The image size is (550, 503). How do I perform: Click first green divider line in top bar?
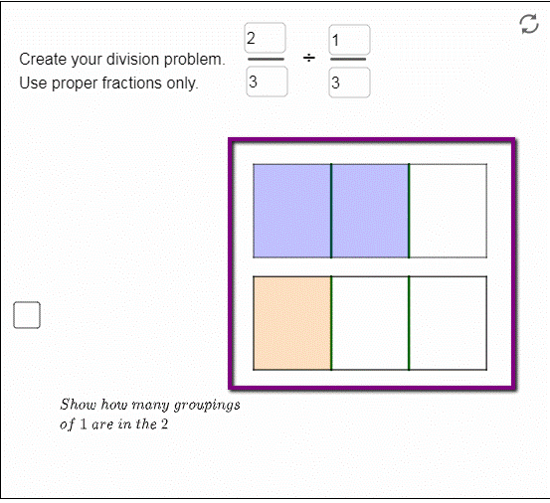(x=331, y=211)
